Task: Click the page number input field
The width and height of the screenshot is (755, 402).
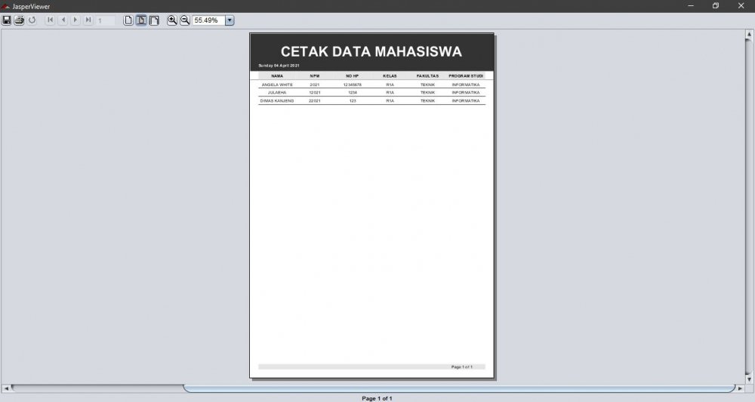Action: coord(106,20)
